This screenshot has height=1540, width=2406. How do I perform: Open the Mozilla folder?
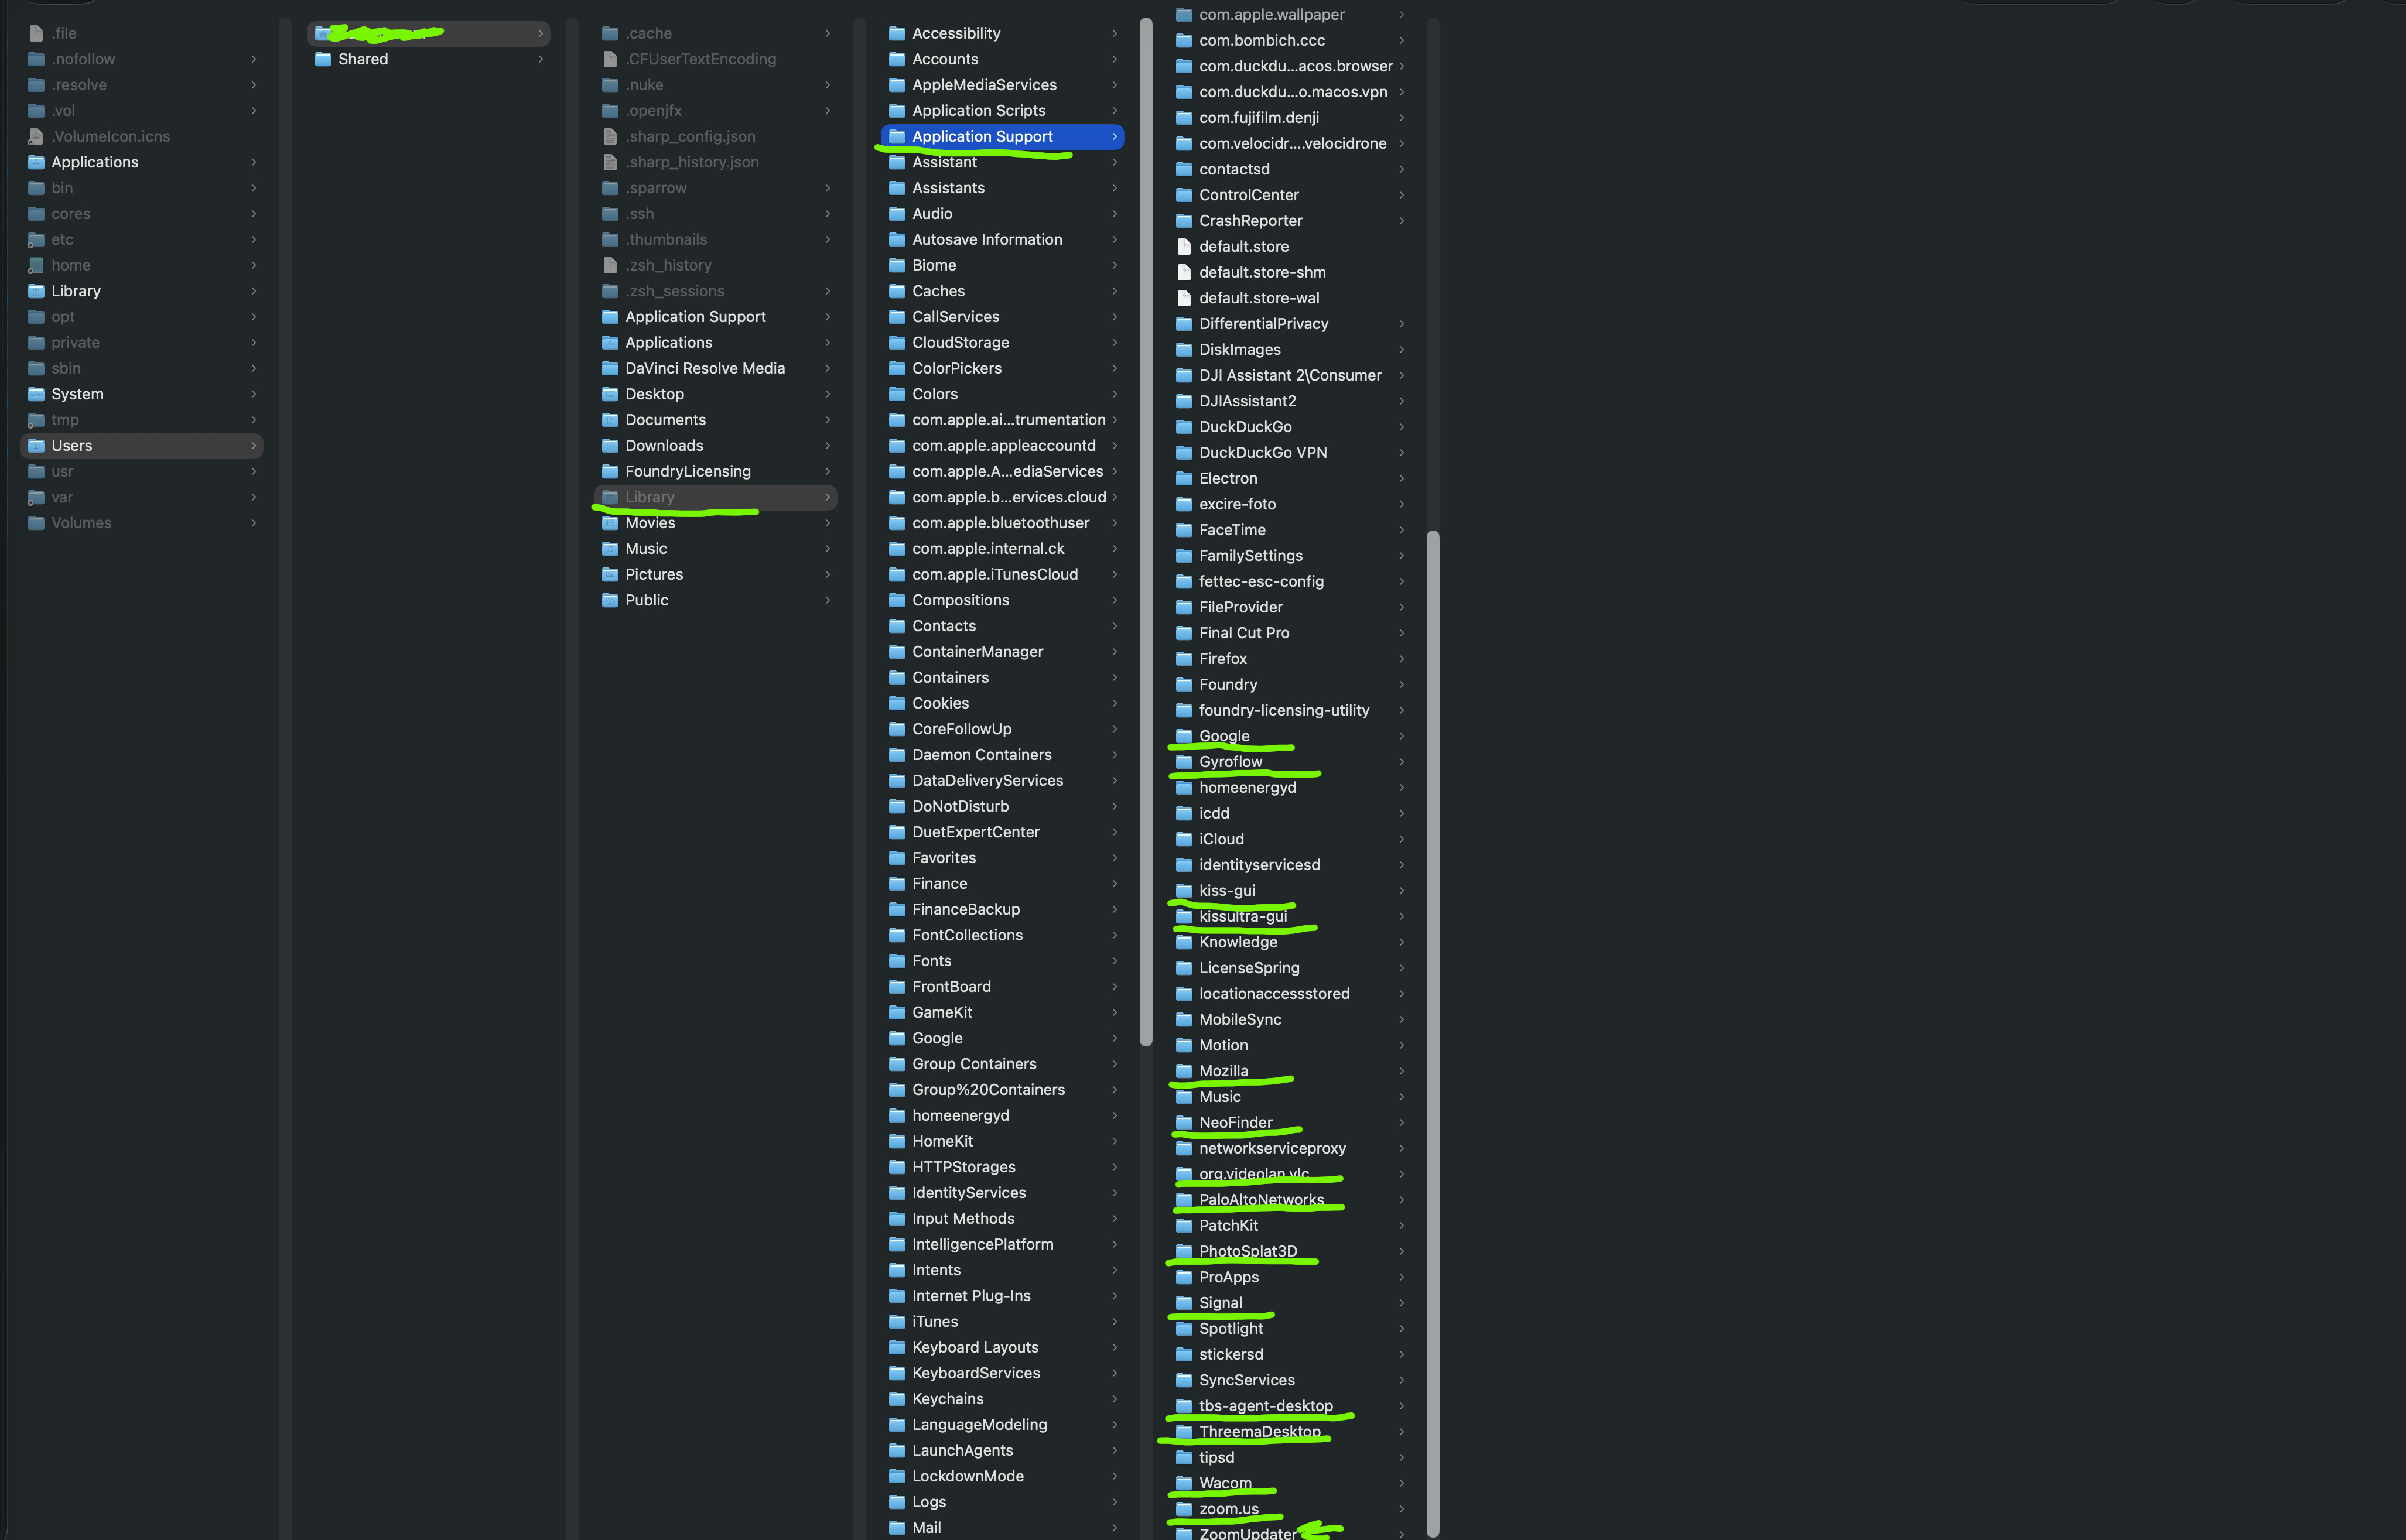coord(1223,1071)
